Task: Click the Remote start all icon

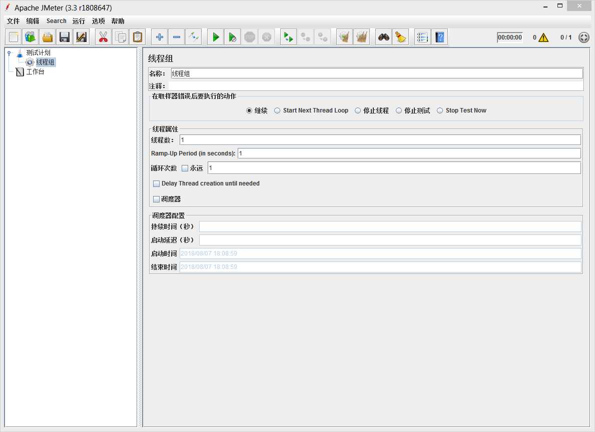Action: (x=288, y=37)
